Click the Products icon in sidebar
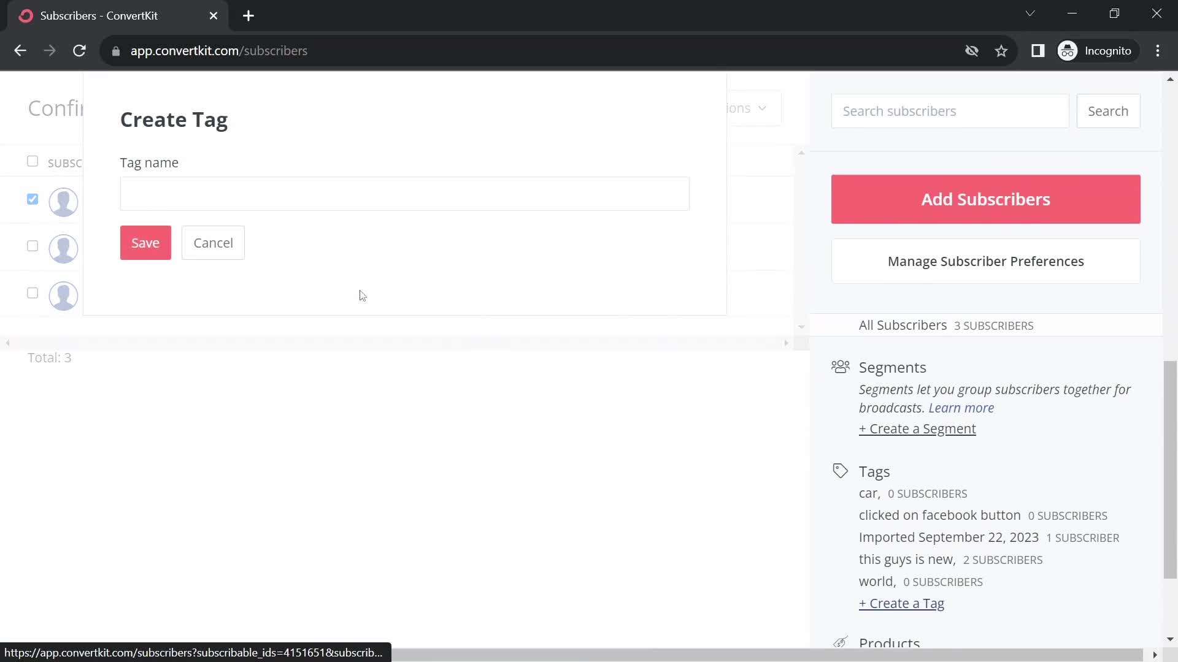 (840, 642)
